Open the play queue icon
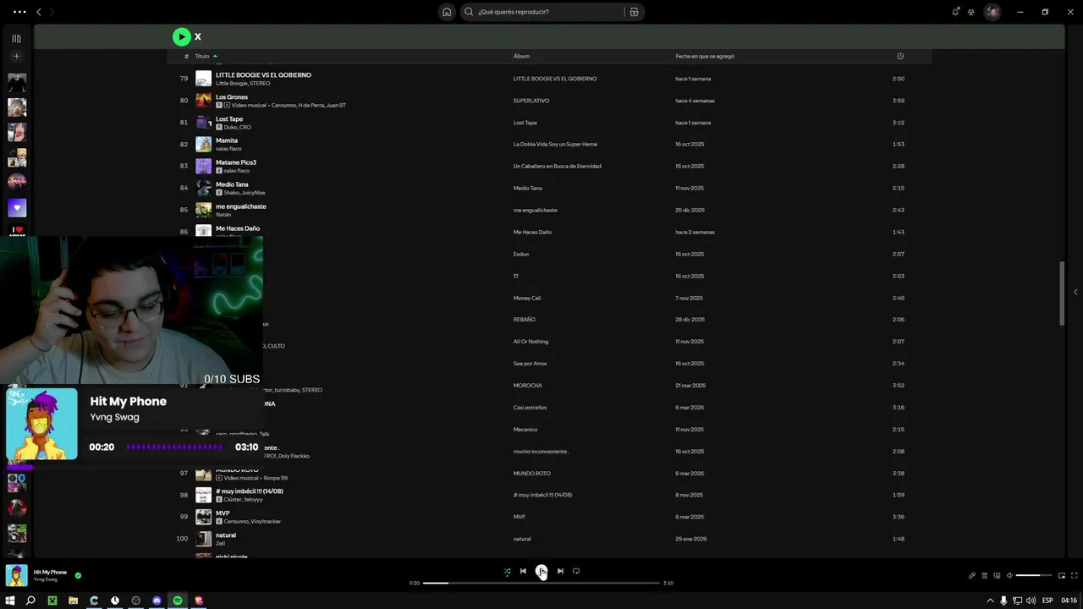The height and width of the screenshot is (609, 1083). [985, 575]
